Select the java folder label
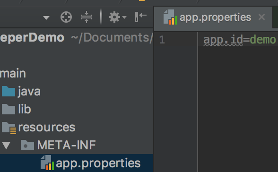This screenshot has height=172, width=278. coord(29,92)
